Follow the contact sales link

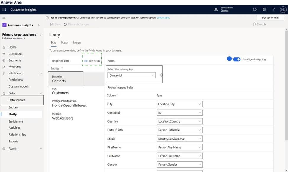tap(163, 18)
